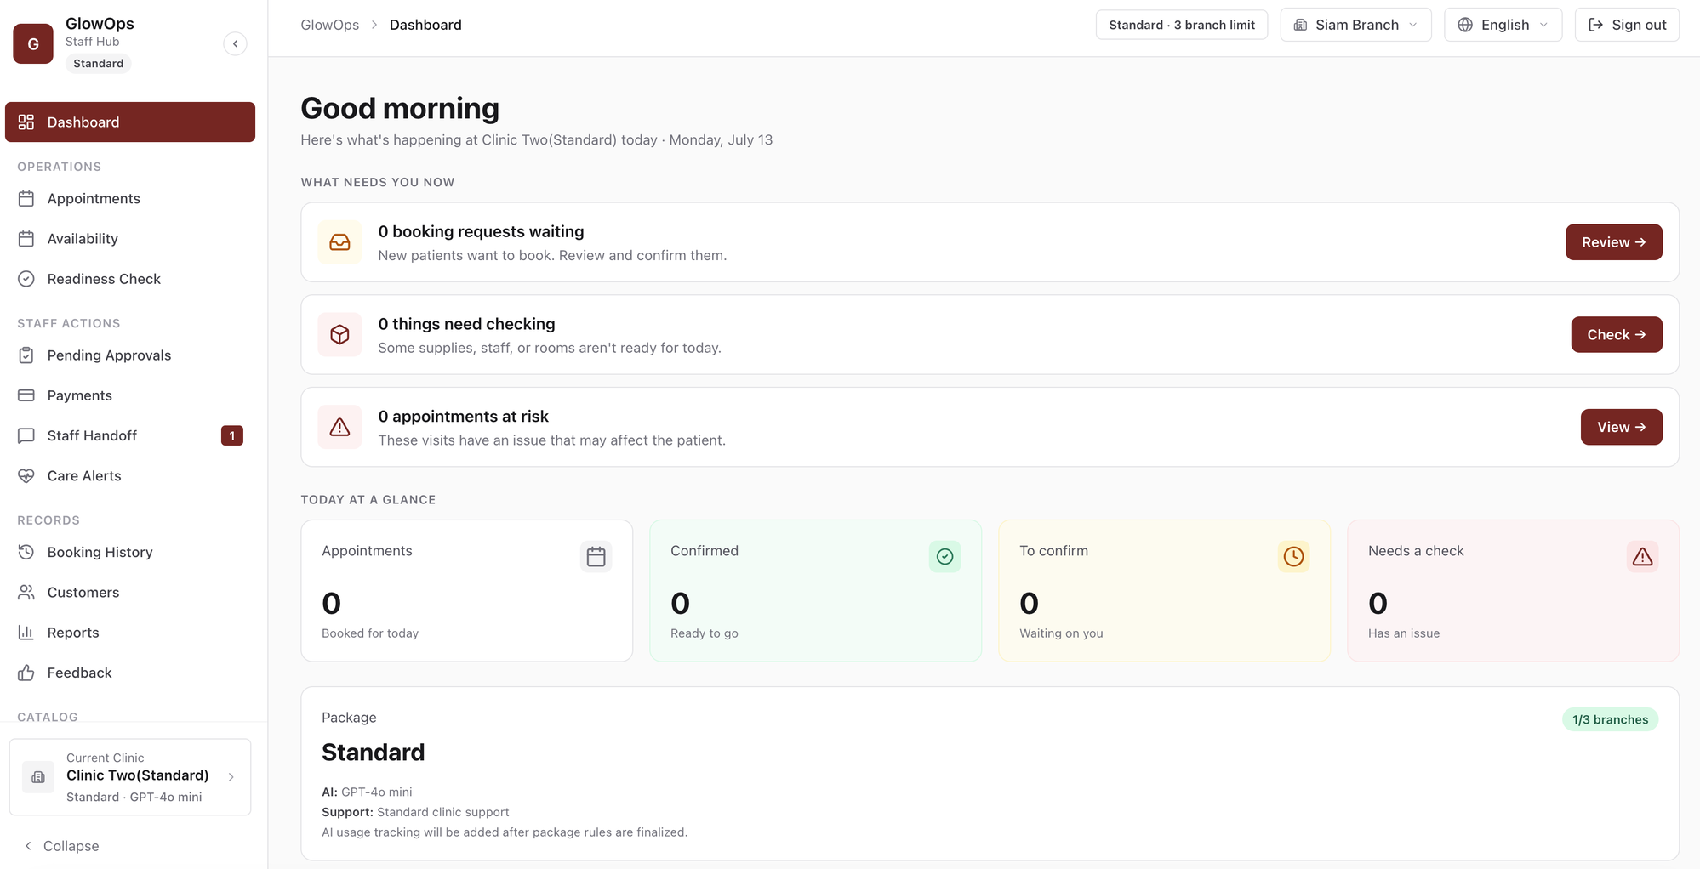Open Staff Handoff page
Image resolution: width=1700 pixels, height=869 pixels.
pyautogui.click(x=130, y=435)
